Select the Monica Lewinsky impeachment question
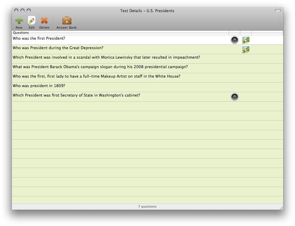 pyautogui.click(x=147, y=59)
